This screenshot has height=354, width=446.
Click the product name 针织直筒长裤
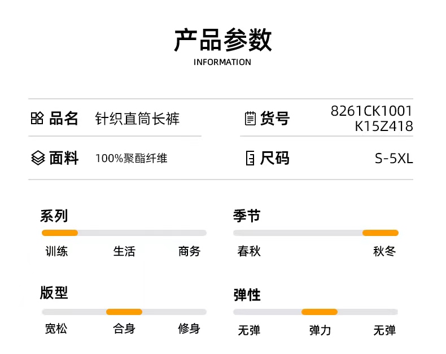click(x=137, y=119)
